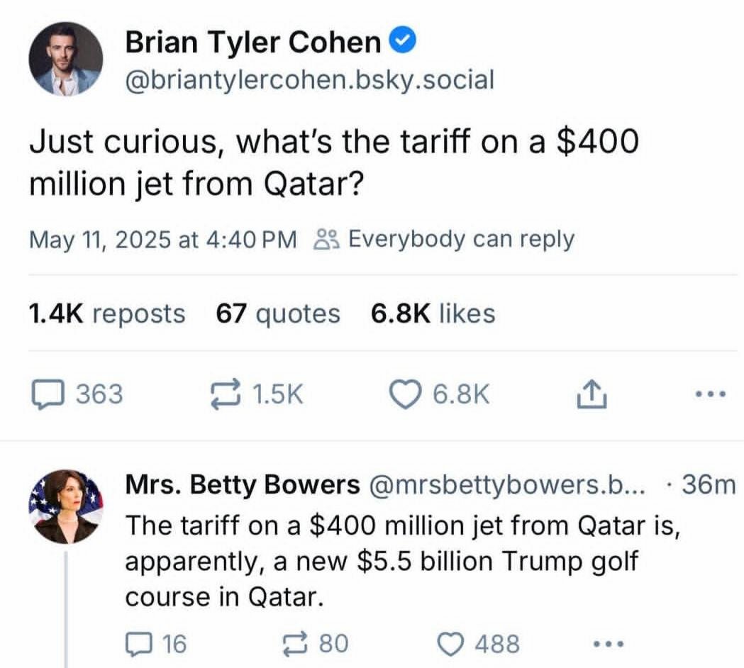Open more options on main post
Viewport: 744px width, 668px height.
pyautogui.click(x=711, y=394)
